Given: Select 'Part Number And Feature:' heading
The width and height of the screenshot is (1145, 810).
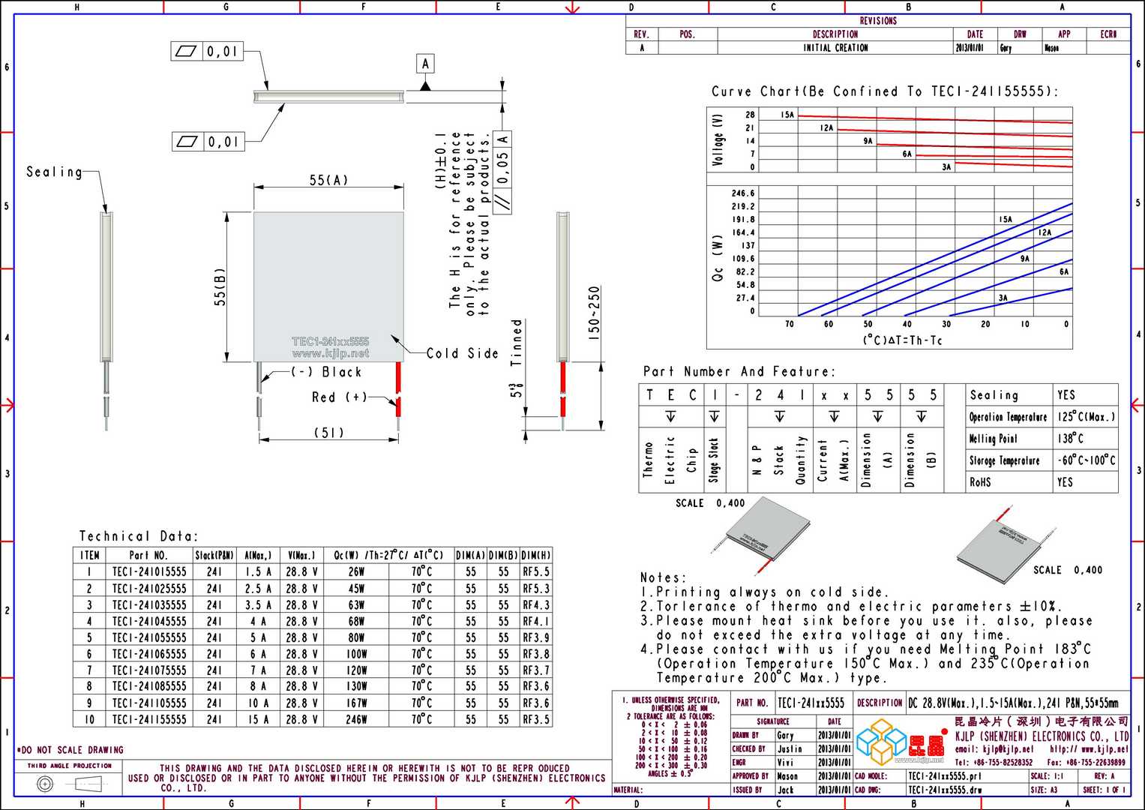Looking at the screenshot, I should (739, 372).
